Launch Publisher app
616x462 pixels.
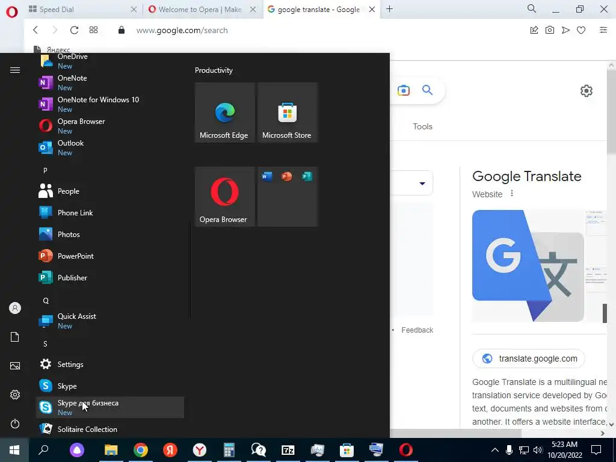point(110,277)
